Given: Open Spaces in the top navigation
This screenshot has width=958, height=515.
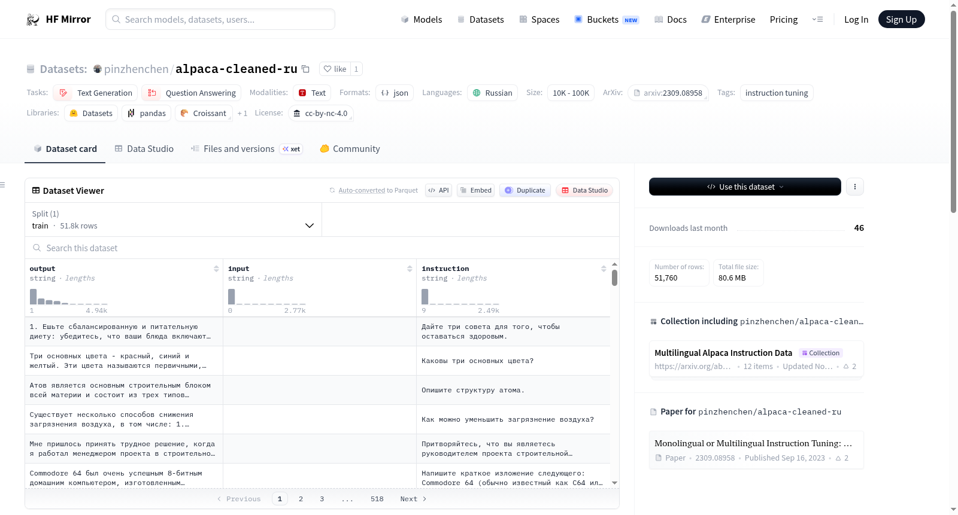Looking at the screenshot, I should click(x=539, y=20).
